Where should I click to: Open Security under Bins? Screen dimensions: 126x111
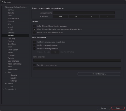click(x=14, y=75)
